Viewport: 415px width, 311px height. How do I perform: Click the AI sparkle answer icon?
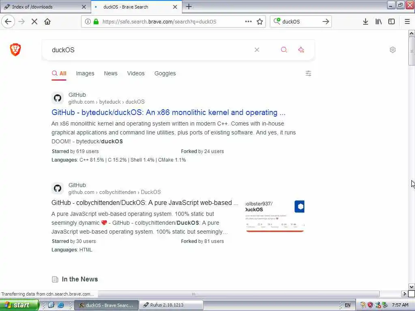301,50
